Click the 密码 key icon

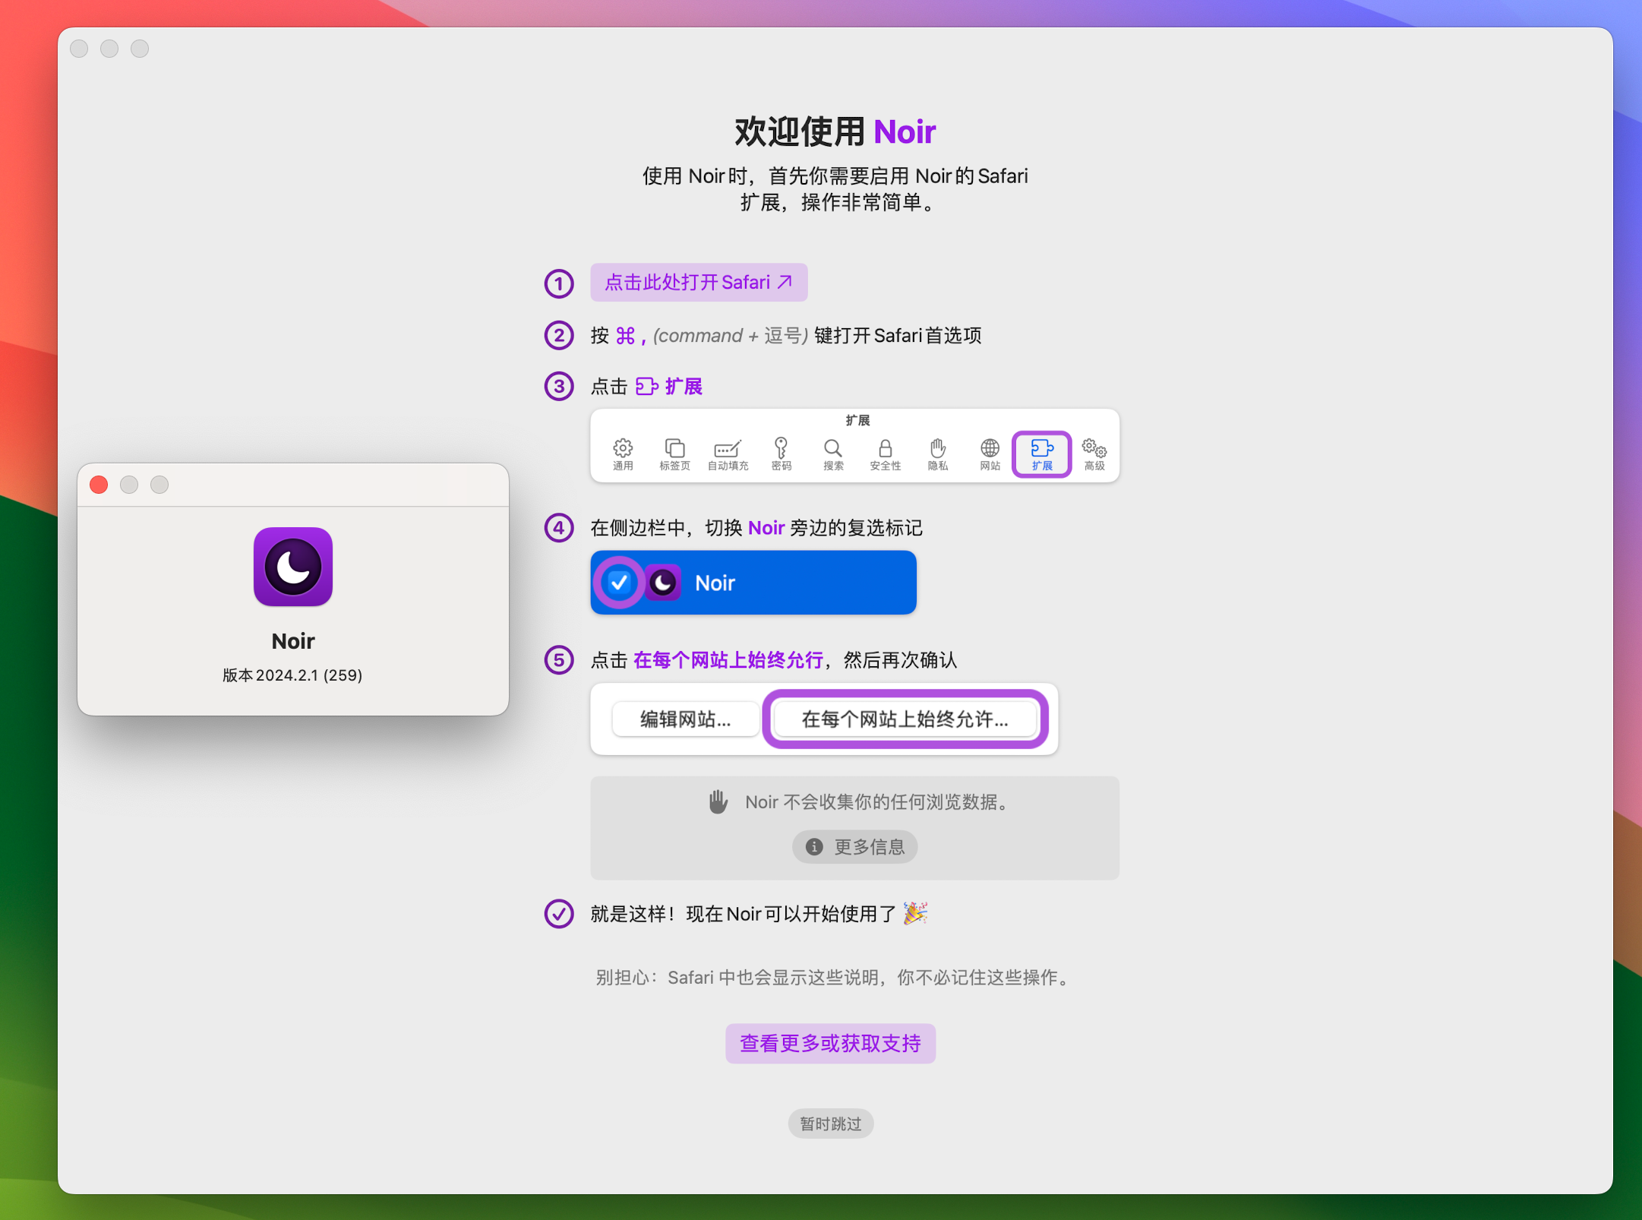click(781, 447)
